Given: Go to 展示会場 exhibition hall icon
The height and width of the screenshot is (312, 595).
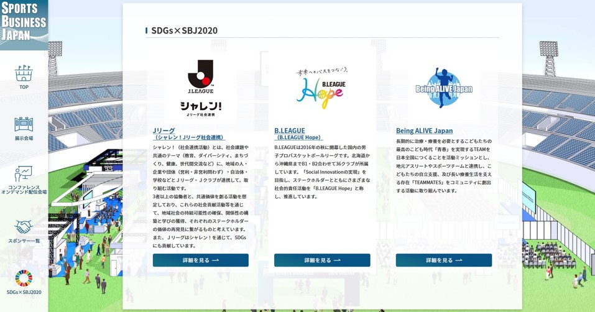Looking at the screenshot, I should coord(24,124).
